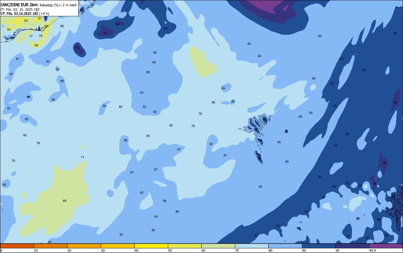Screen dimensions: 403x253
Task: Select the golden 30–40 legend swatch
Action: point(117,246)
